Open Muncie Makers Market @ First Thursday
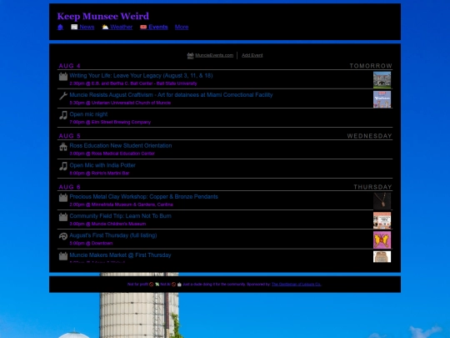 (x=120, y=255)
